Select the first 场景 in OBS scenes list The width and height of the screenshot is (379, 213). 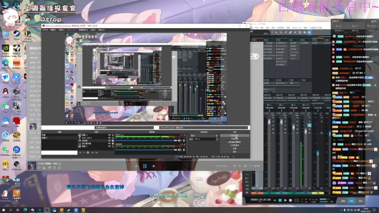pyautogui.click(x=59, y=135)
